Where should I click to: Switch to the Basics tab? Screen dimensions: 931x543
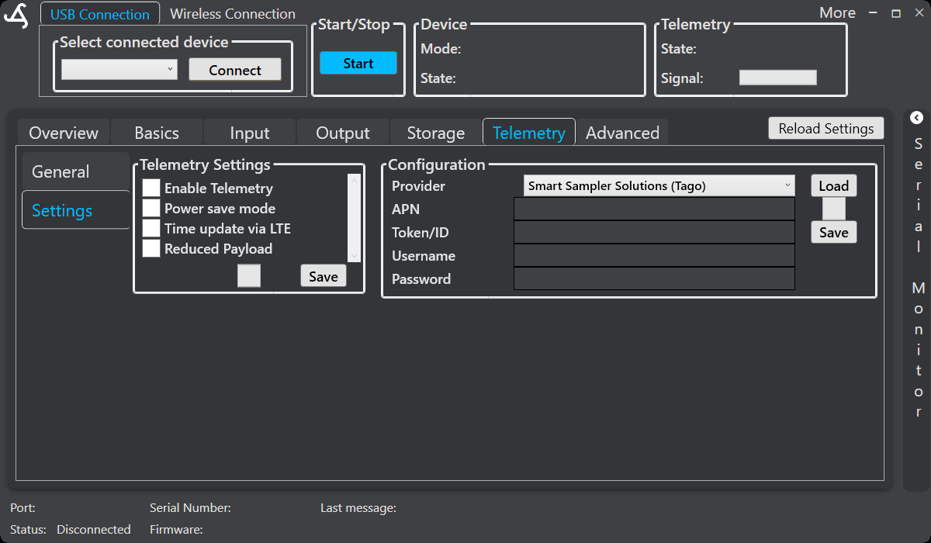157,133
